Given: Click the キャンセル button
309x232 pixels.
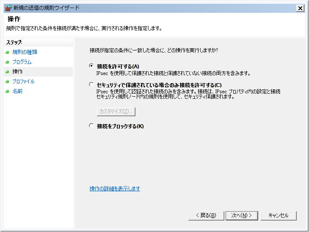Looking at the screenshot, I should 279,215.
